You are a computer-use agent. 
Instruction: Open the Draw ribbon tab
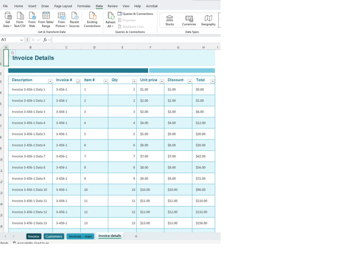(x=45, y=6)
